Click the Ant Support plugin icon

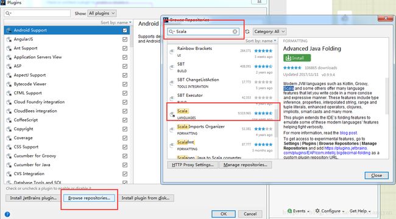[x=9, y=48]
